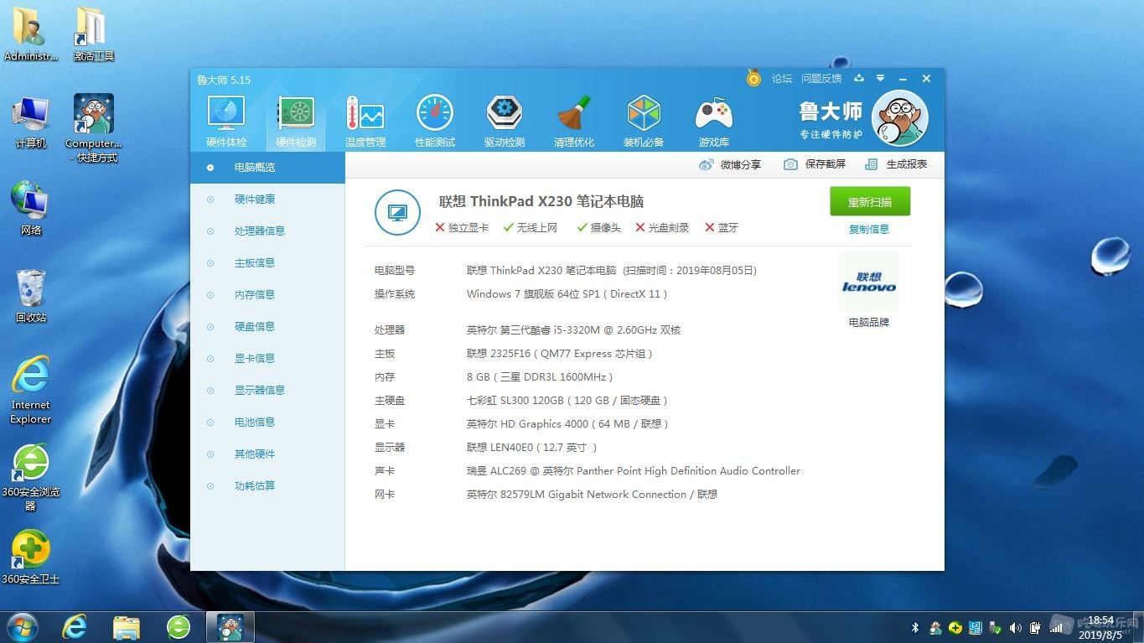Open 主板信息 in the sidebar
Screen dimensions: 1144x643
coord(267,263)
